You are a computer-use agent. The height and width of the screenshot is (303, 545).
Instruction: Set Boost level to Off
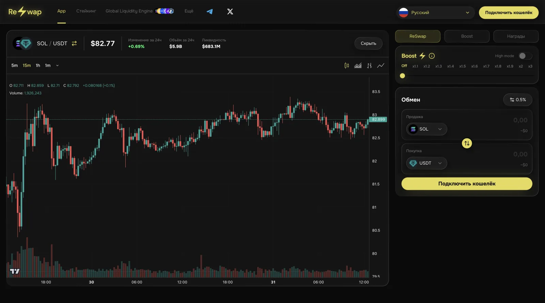[404, 66]
